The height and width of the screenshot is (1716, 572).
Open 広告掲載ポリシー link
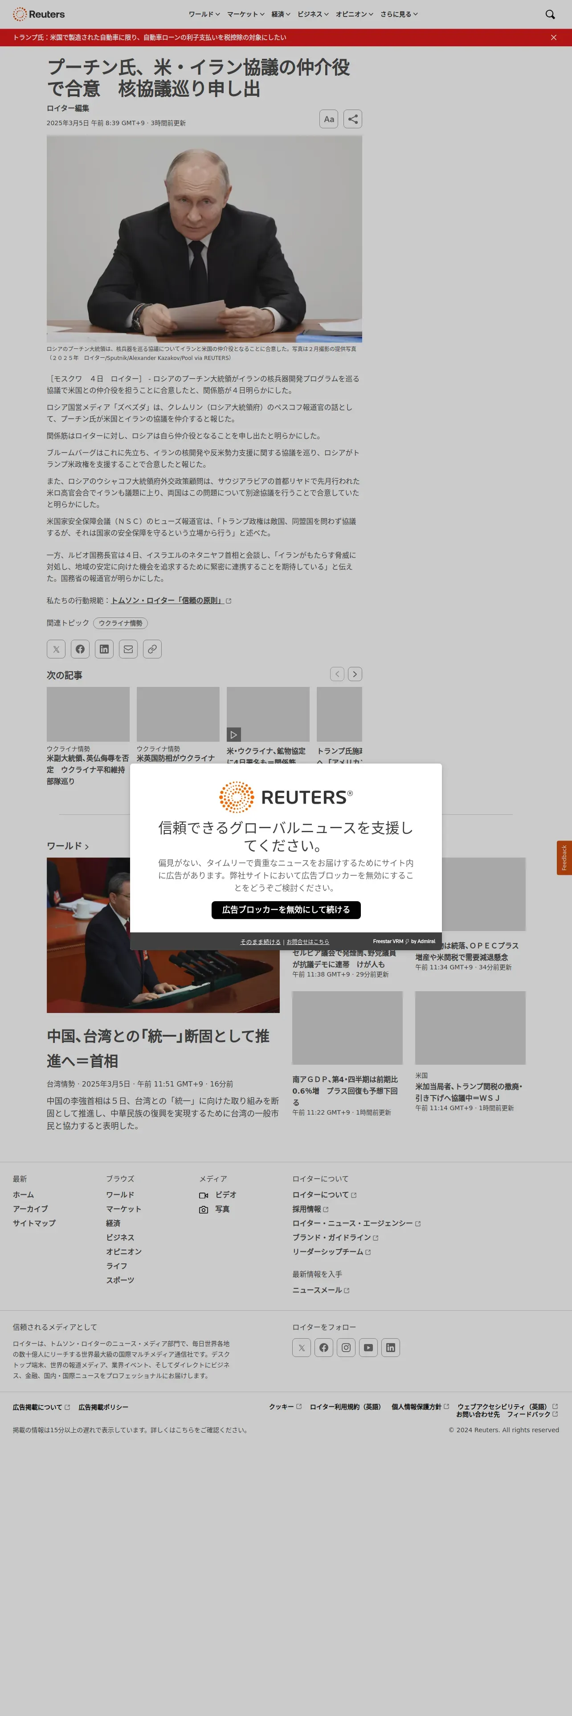pyautogui.click(x=103, y=1407)
